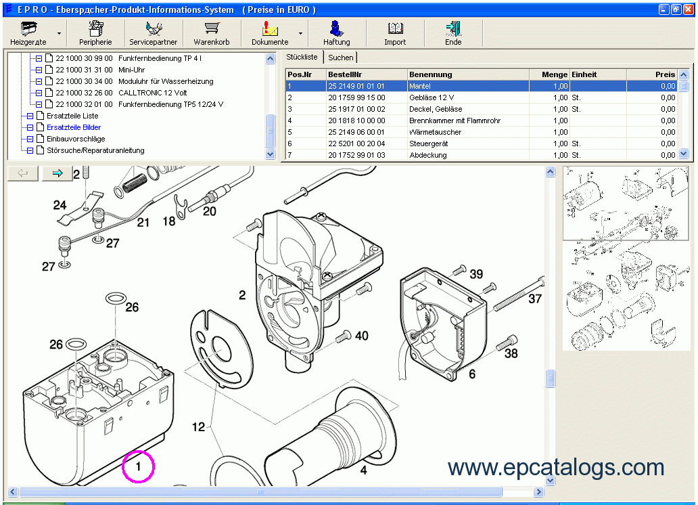Select Störsuche/Reparaturanleitung tree item
Viewport: 698px width, 505px height.
(x=96, y=151)
